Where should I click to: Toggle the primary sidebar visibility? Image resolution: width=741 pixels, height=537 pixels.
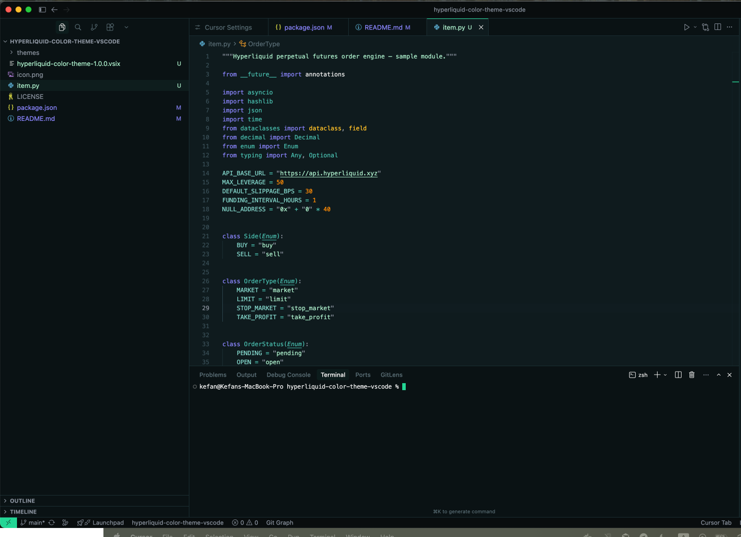(x=42, y=9)
